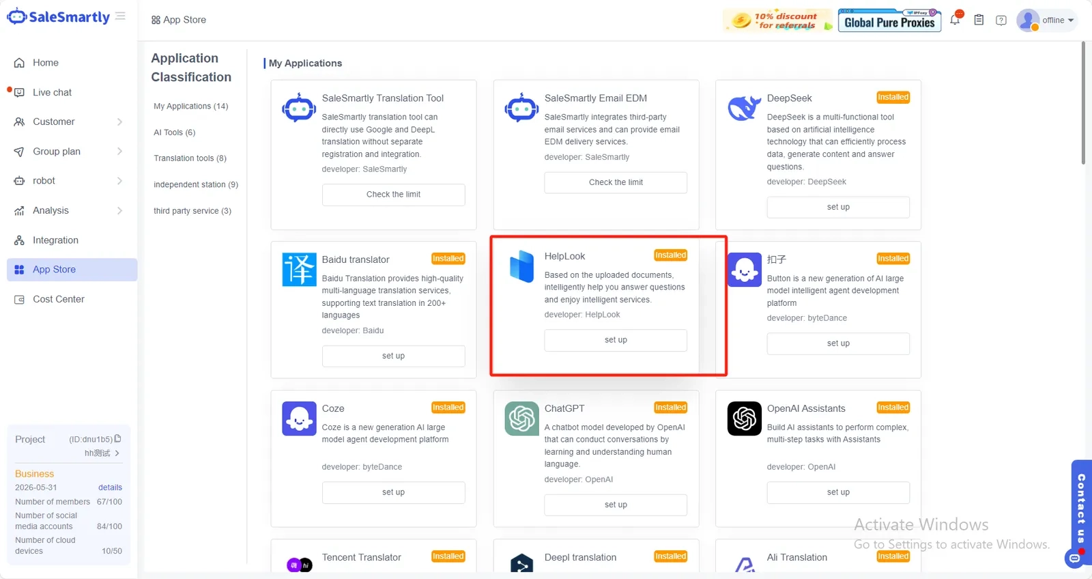
Task: Click the ChatGPT app logo
Action: 521,418
